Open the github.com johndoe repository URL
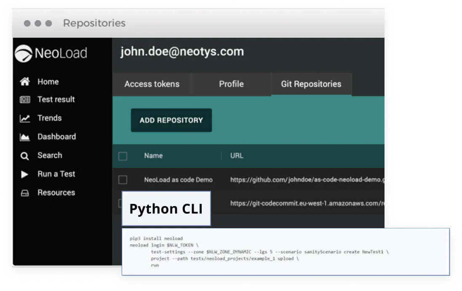The width and height of the screenshot is (462, 291). pyautogui.click(x=307, y=180)
